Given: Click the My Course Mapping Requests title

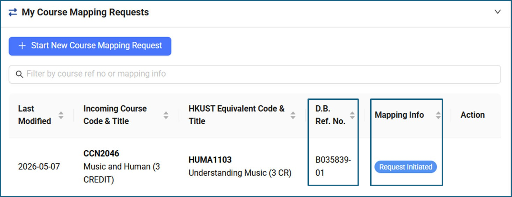Looking at the screenshot, I should tap(85, 12).
